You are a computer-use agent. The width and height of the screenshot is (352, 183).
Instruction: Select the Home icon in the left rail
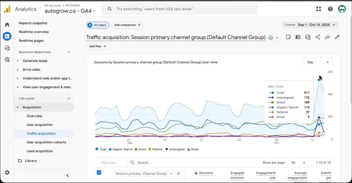[7, 25]
